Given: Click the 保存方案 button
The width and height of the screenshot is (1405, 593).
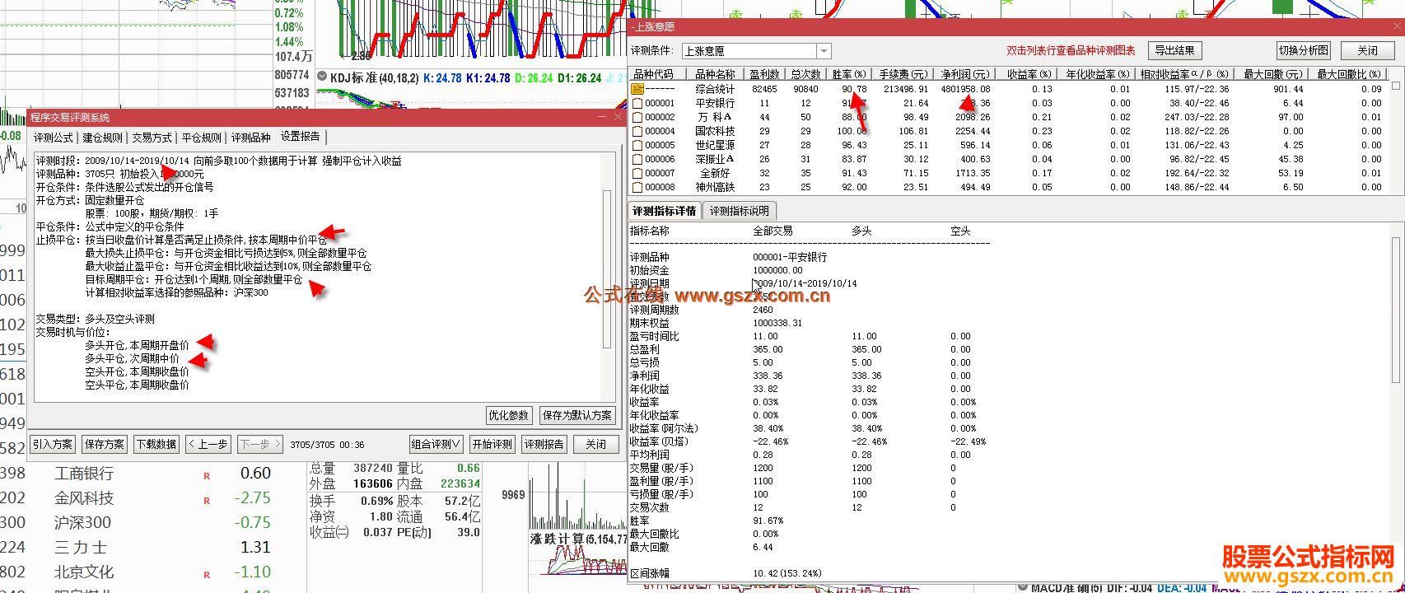Looking at the screenshot, I should click(105, 444).
